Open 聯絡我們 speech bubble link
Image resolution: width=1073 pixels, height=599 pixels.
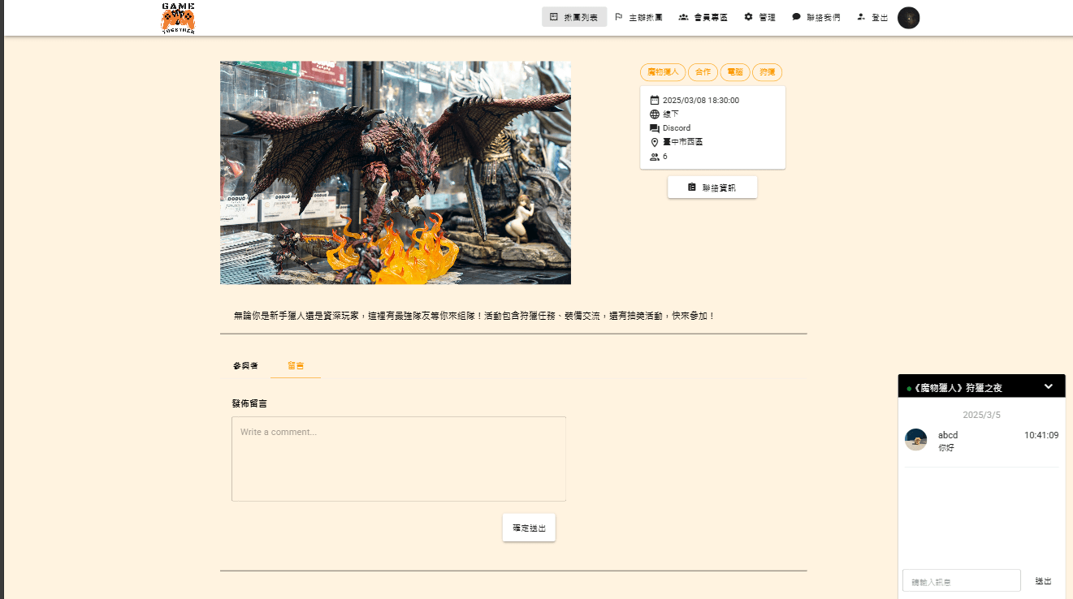816,17
